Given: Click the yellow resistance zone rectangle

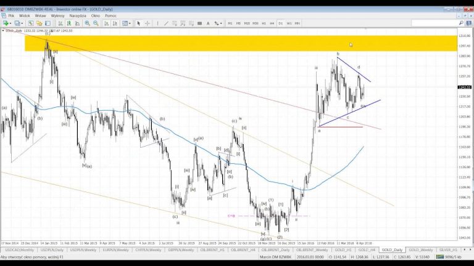Looking at the screenshot, I should [x=241, y=44].
